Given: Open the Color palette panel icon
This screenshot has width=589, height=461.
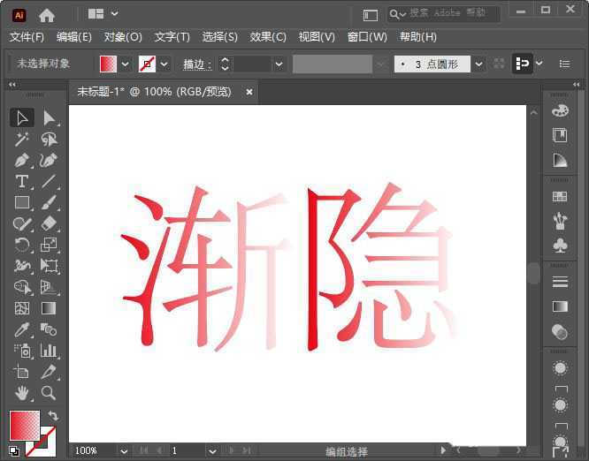Looking at the screenshot, I should click(x=559, y=111).
